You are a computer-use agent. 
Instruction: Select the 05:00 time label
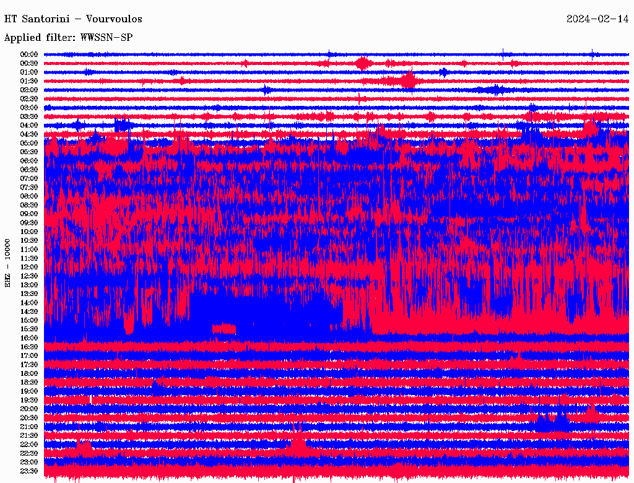point(29,143)
